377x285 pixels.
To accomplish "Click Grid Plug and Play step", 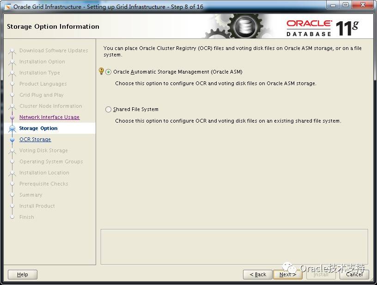I will 42,95.
